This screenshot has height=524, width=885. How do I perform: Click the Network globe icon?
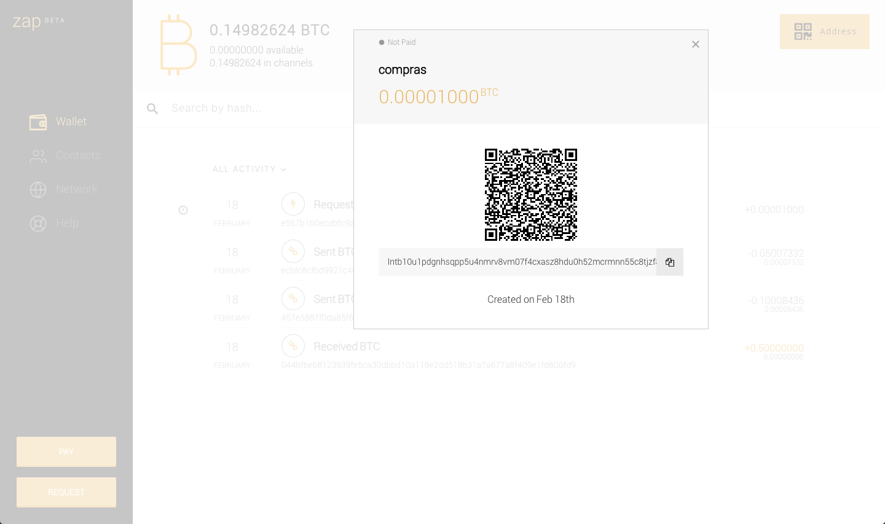click(x=38, y=190)
